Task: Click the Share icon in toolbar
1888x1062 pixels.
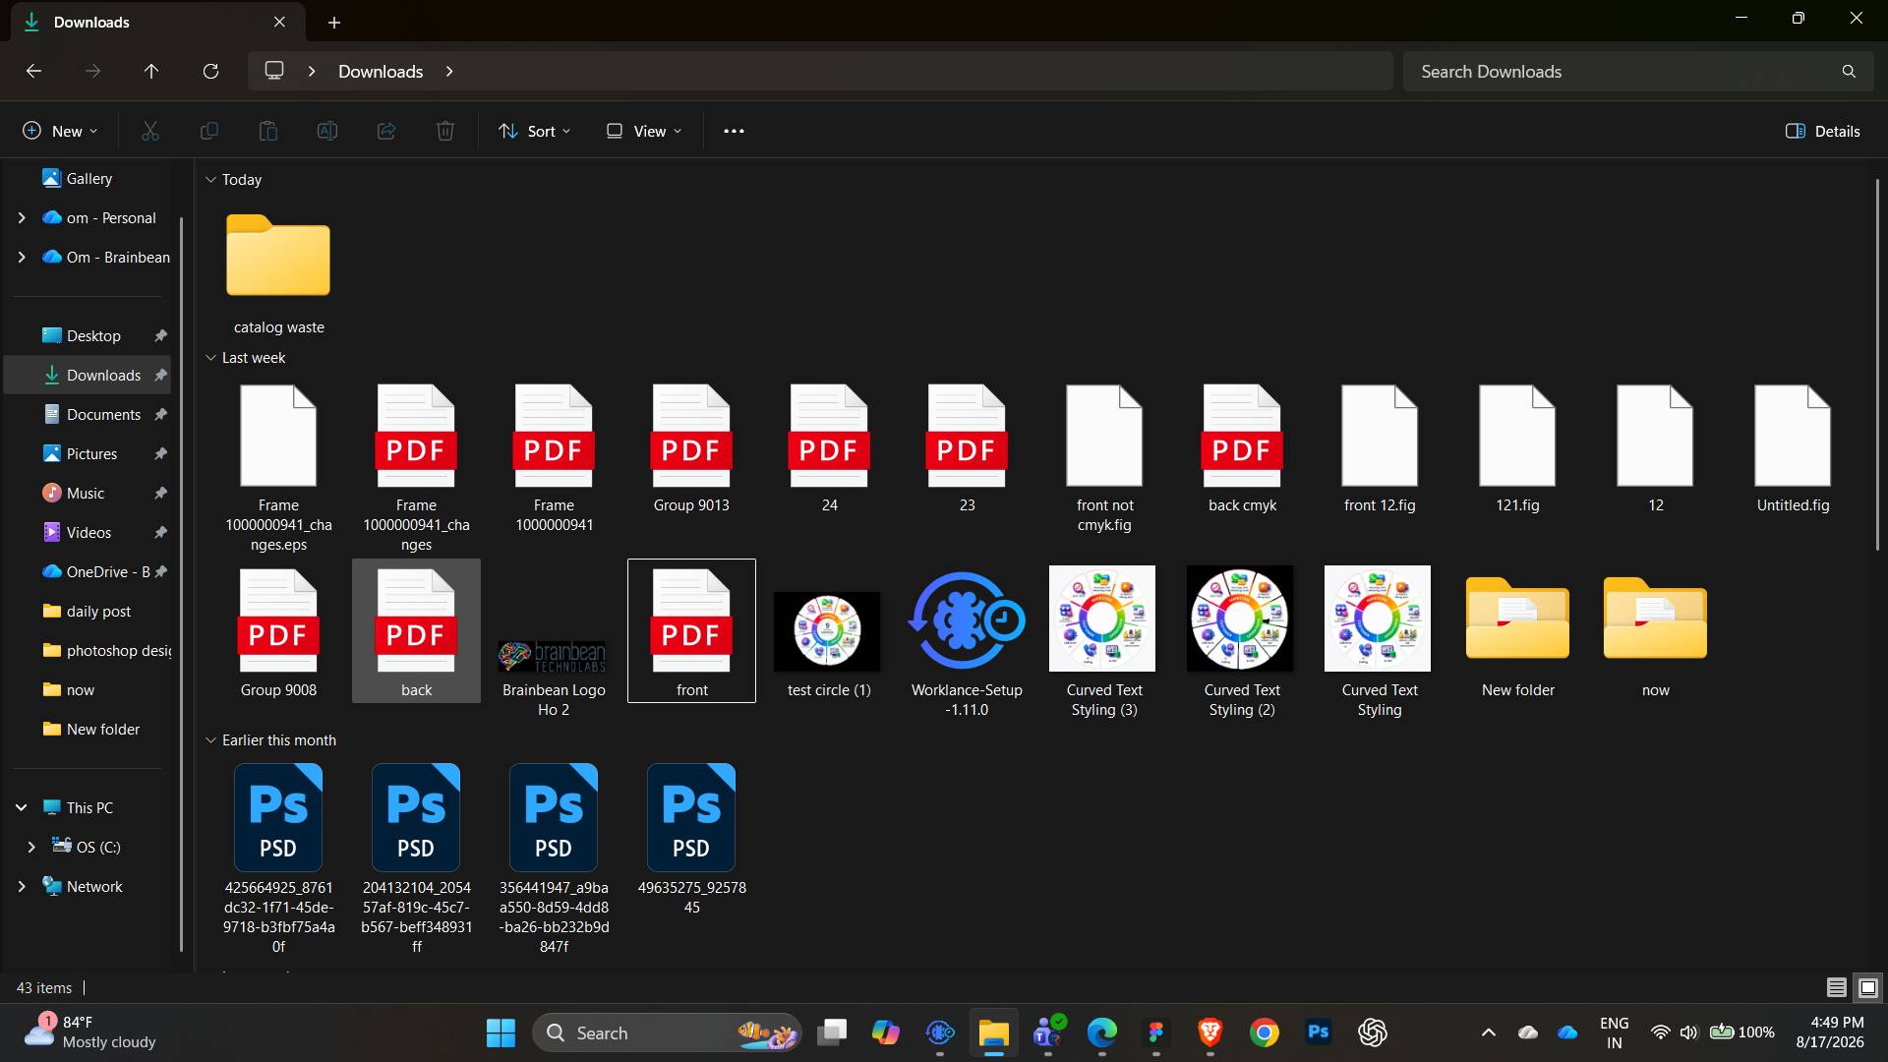Action: coord(386,131)
